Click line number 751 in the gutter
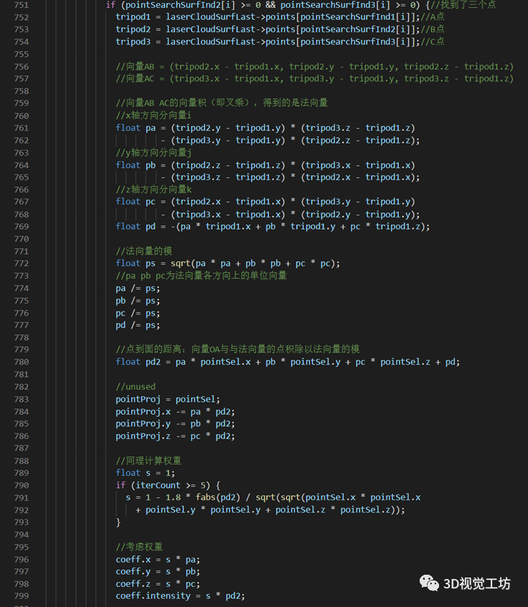Screen dimensions: 528x607 coord(22,5)
